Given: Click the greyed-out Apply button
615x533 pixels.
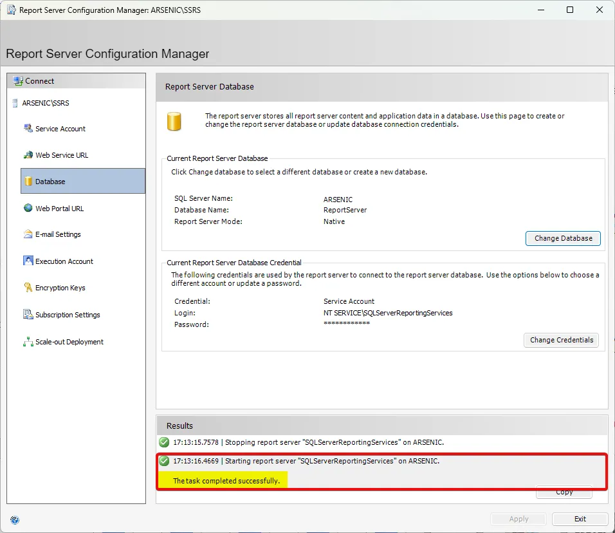Looking at the screenshot, I should click(x=519, y=519).
